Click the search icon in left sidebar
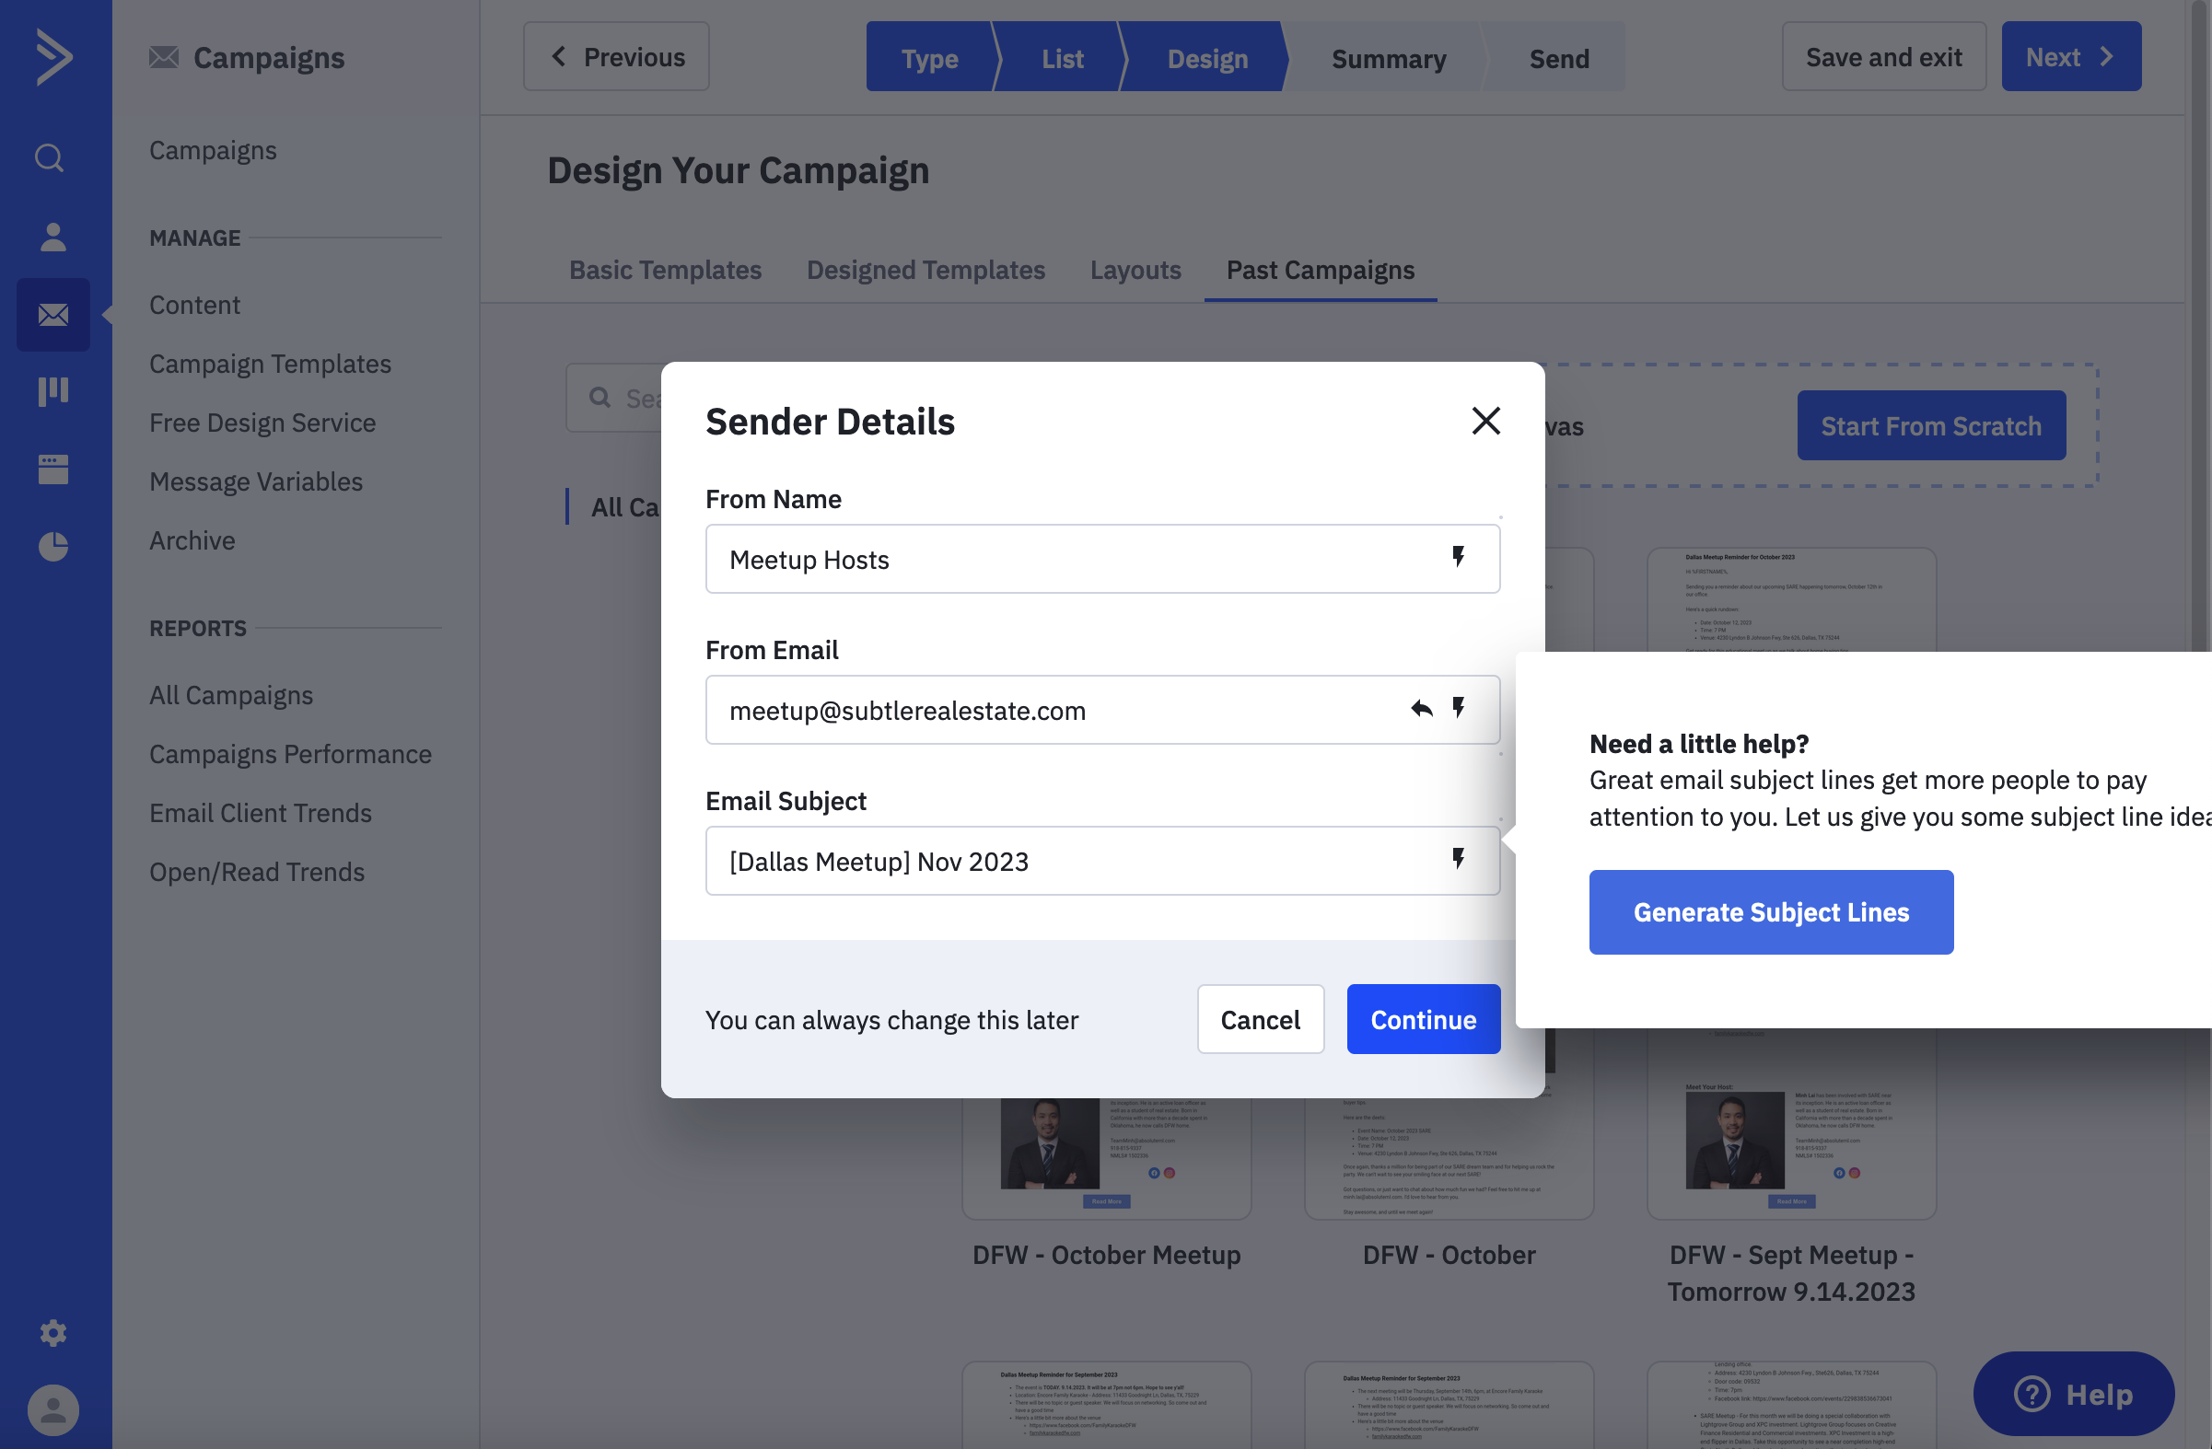Screen dimensions: 2212x1449 click(x=50, y=158)
